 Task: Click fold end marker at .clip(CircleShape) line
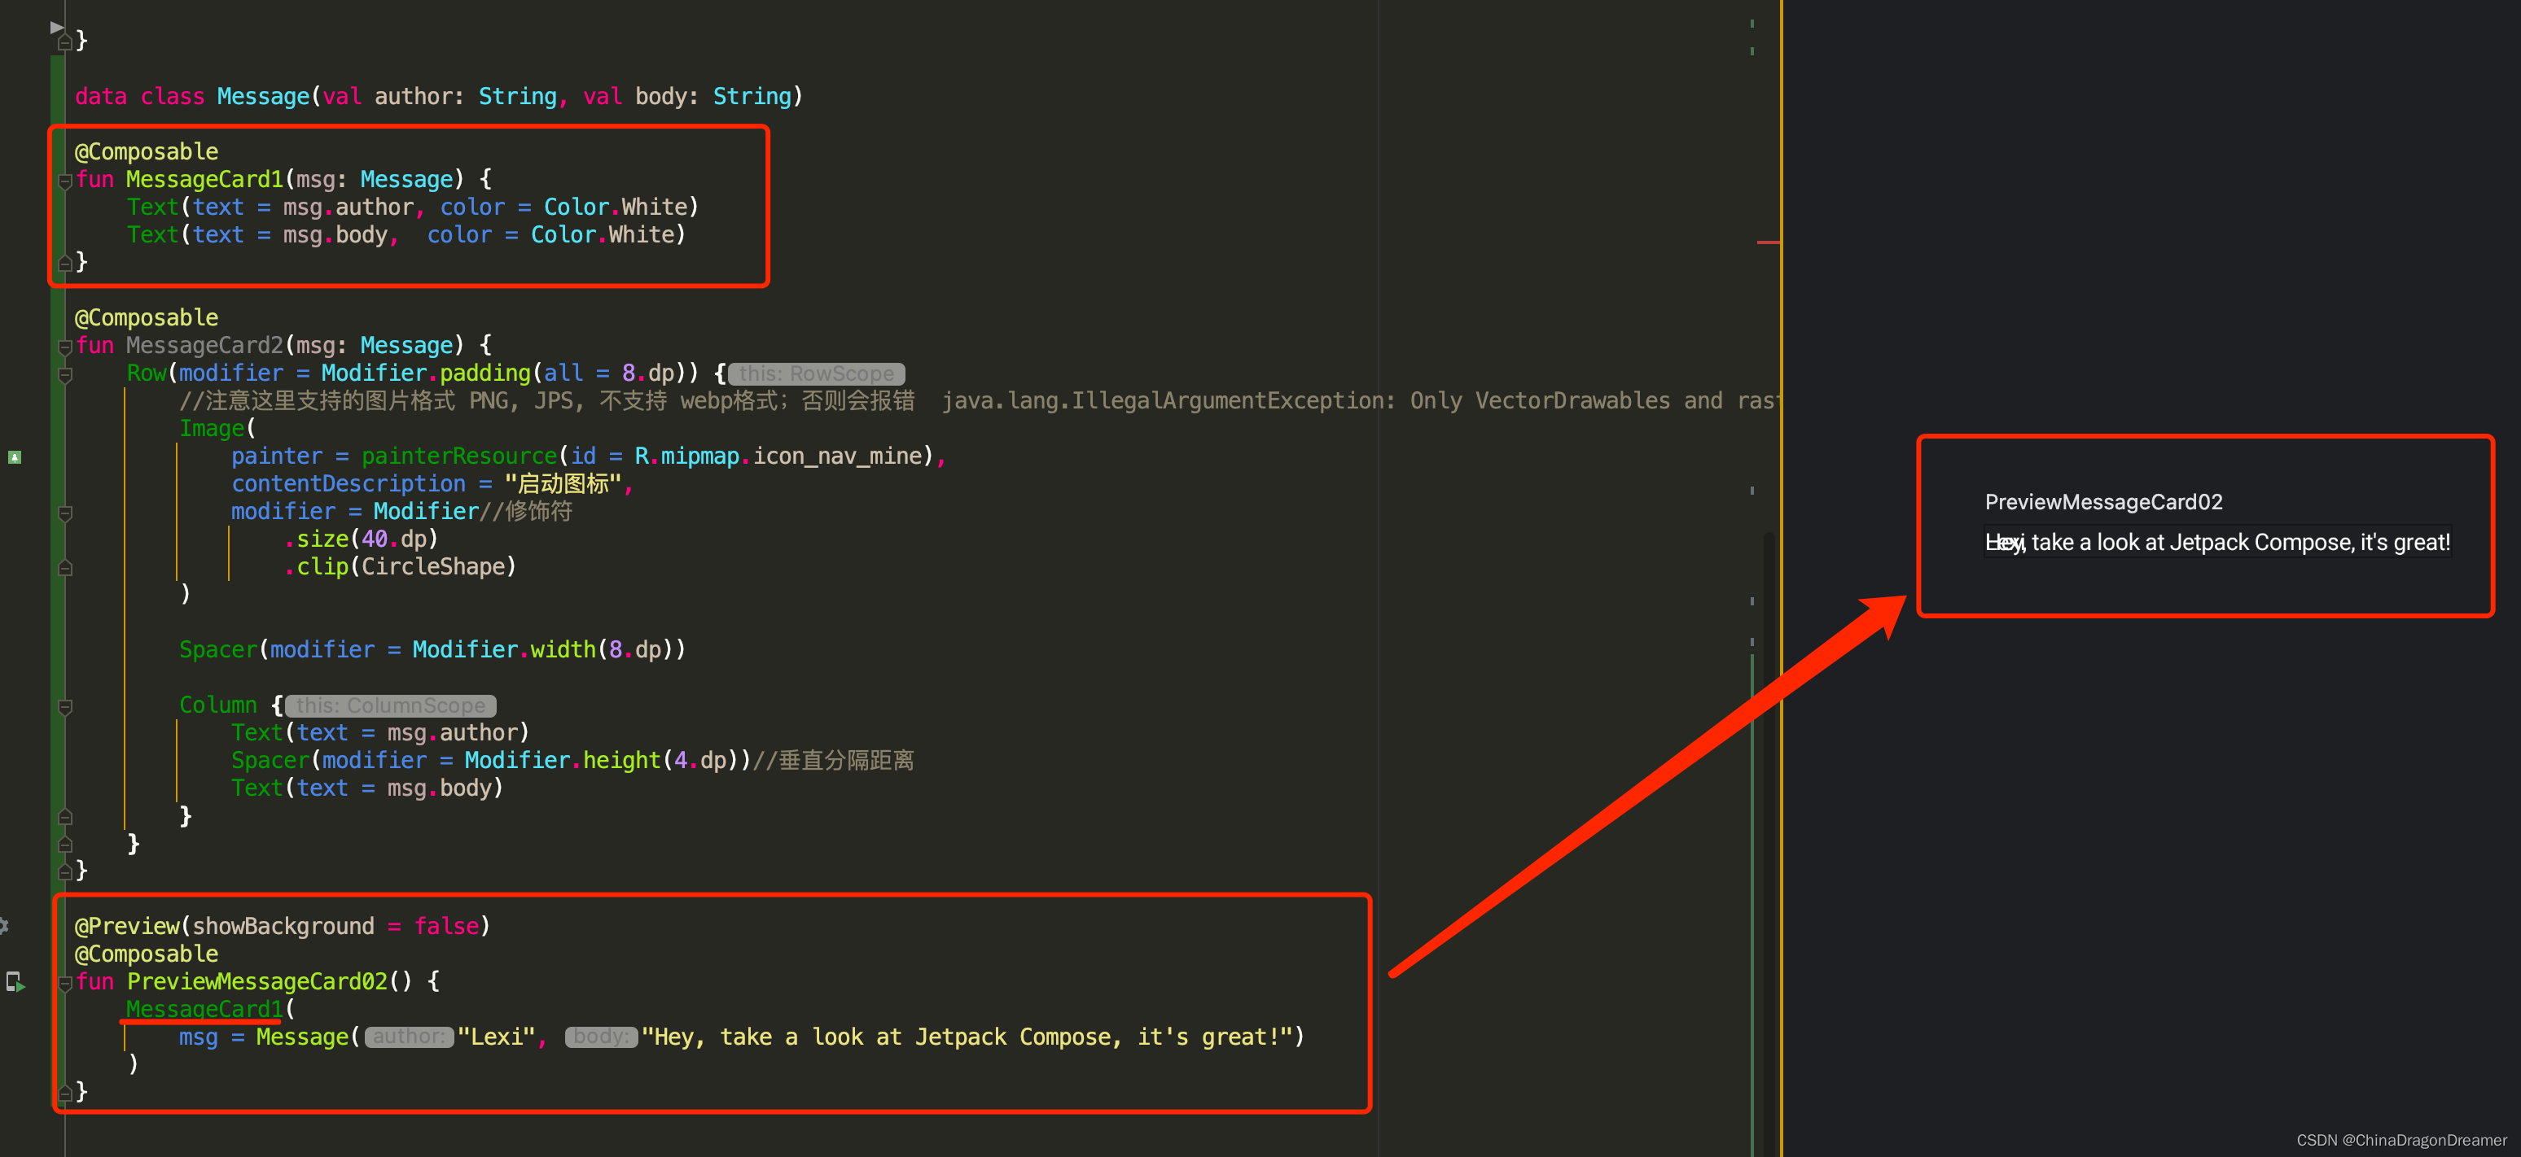coord(66,568)
